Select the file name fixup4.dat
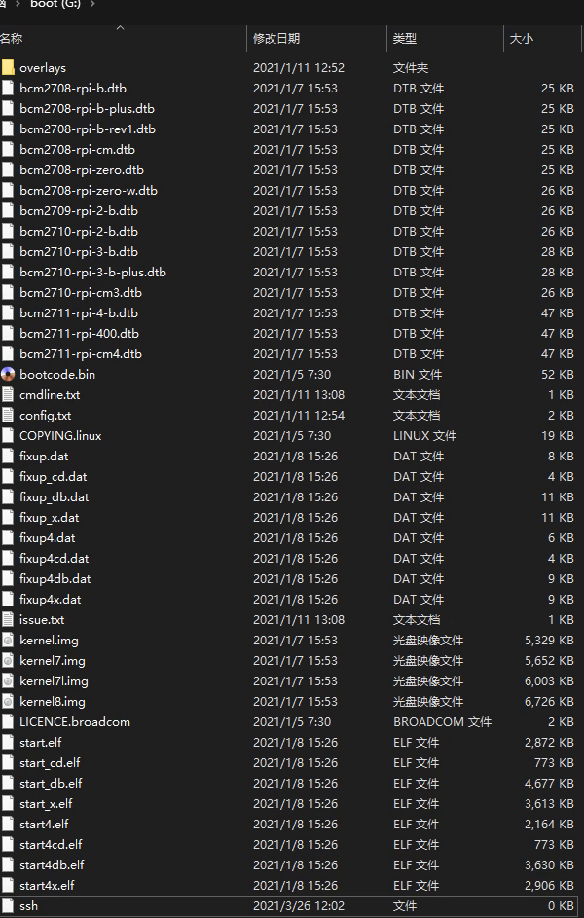 48,538
